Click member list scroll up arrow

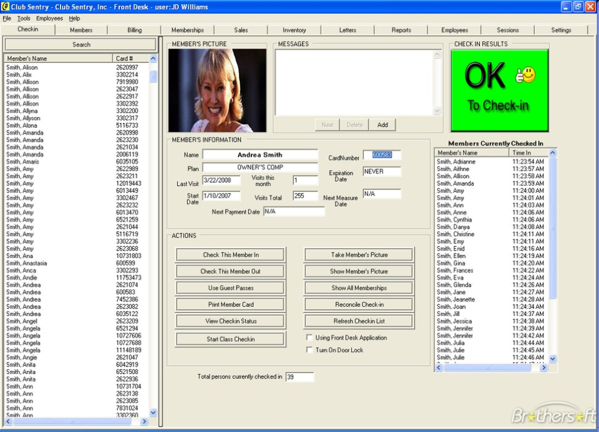pos(153,59)
